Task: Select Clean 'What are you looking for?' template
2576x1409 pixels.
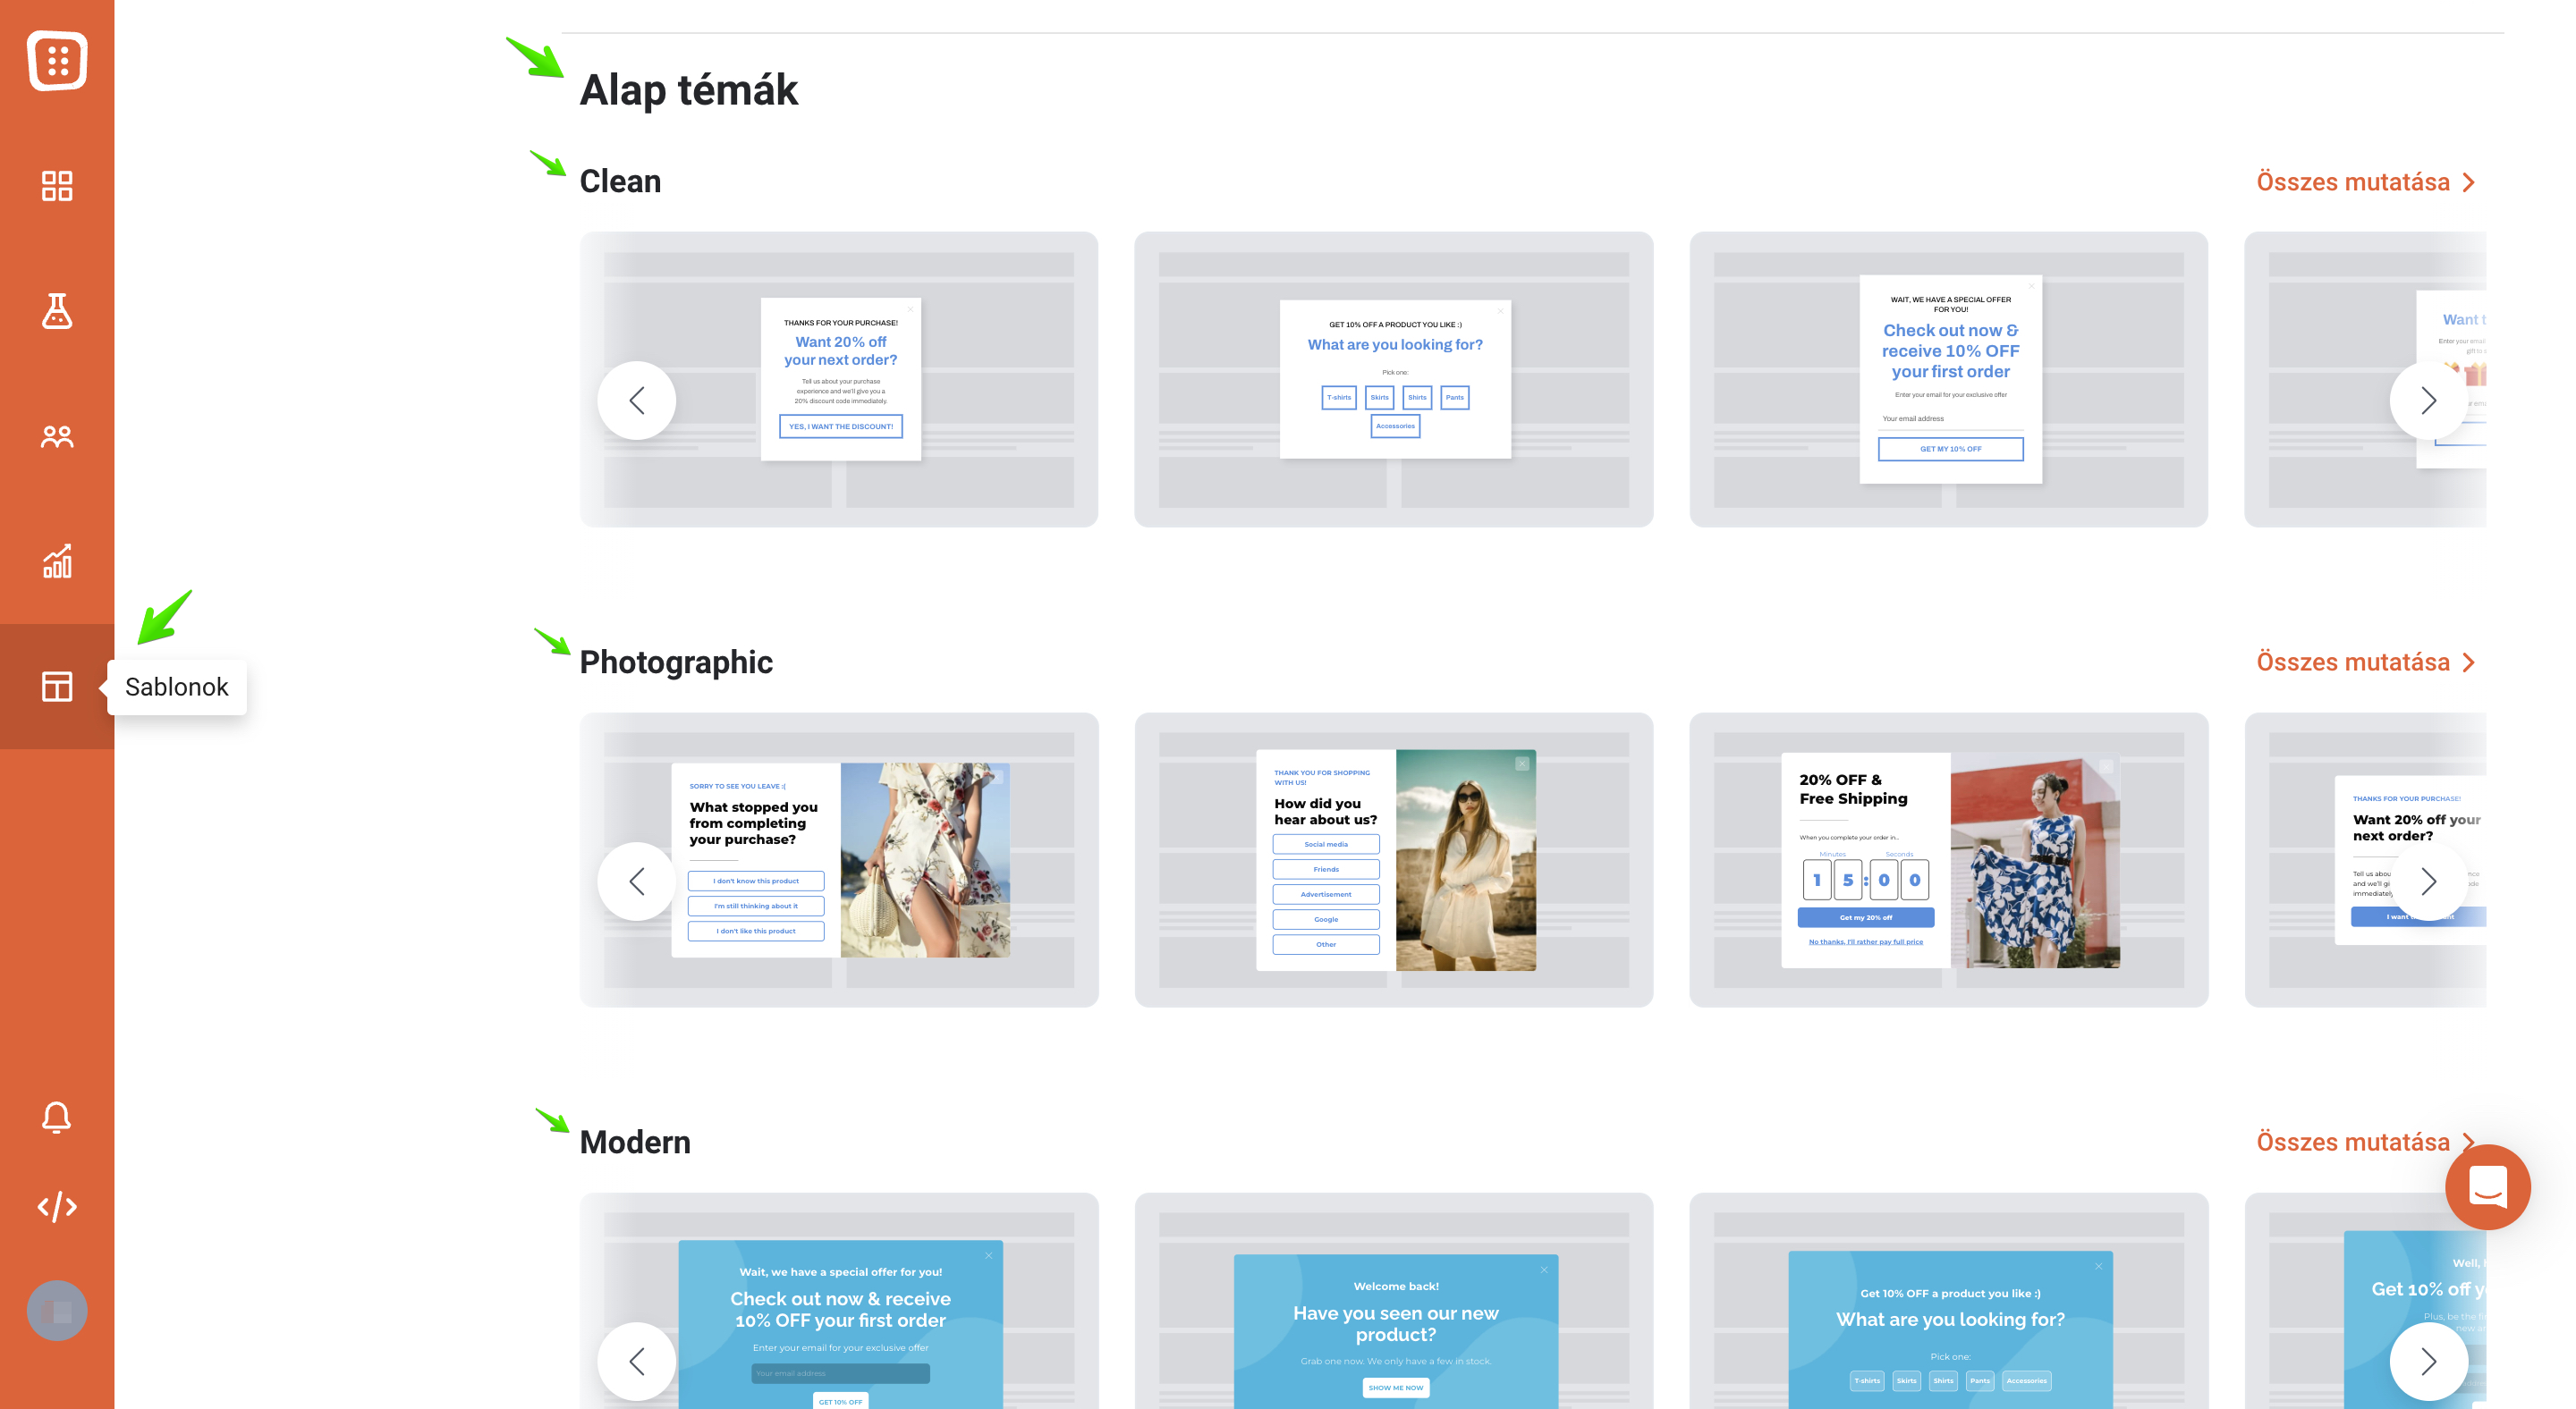Action: point(1393,380)
